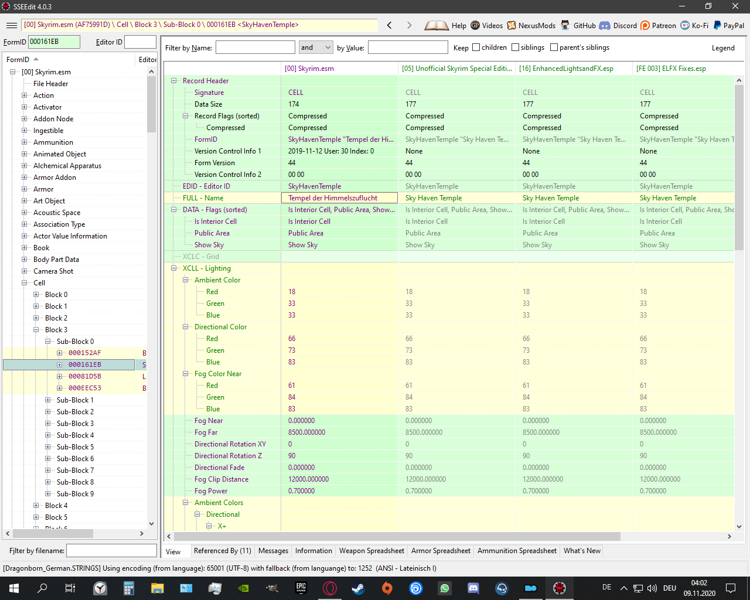This screenshot has height=600, width=750.
Task: Click the Legend button
Action: pyautogui.click(x=723, y=48)
